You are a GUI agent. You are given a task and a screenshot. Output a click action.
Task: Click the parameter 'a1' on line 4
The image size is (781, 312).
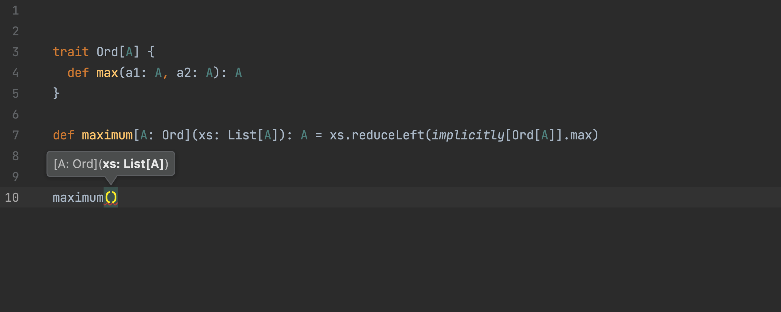click(x=133, y=73)
